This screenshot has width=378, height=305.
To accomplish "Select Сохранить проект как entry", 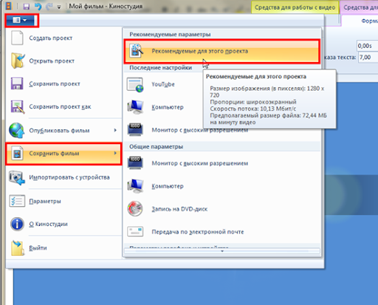I will (x=64, y=106).
